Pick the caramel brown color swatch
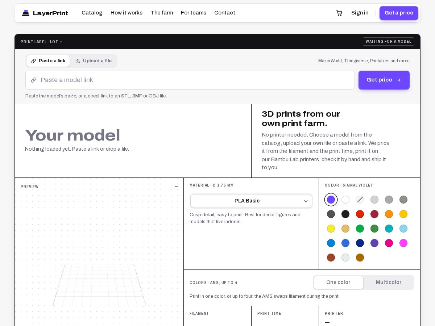 (x=360, y=258)
